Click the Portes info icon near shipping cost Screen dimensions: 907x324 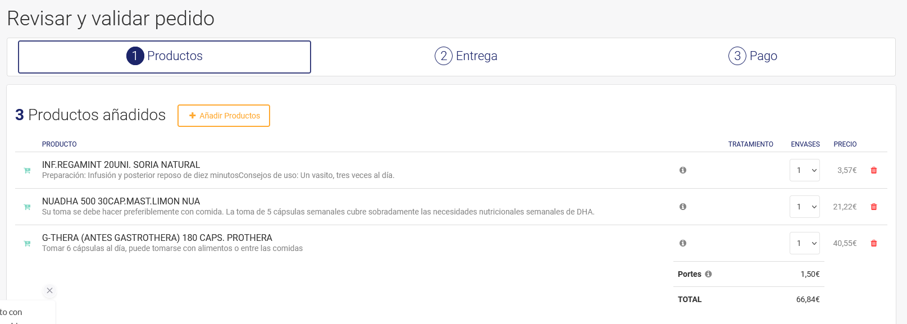708,274
